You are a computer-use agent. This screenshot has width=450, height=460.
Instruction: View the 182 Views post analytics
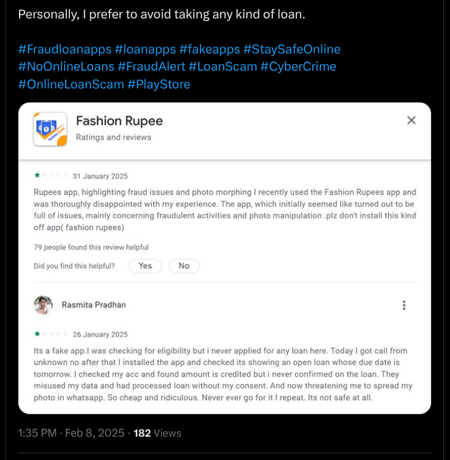coord(157,433)
